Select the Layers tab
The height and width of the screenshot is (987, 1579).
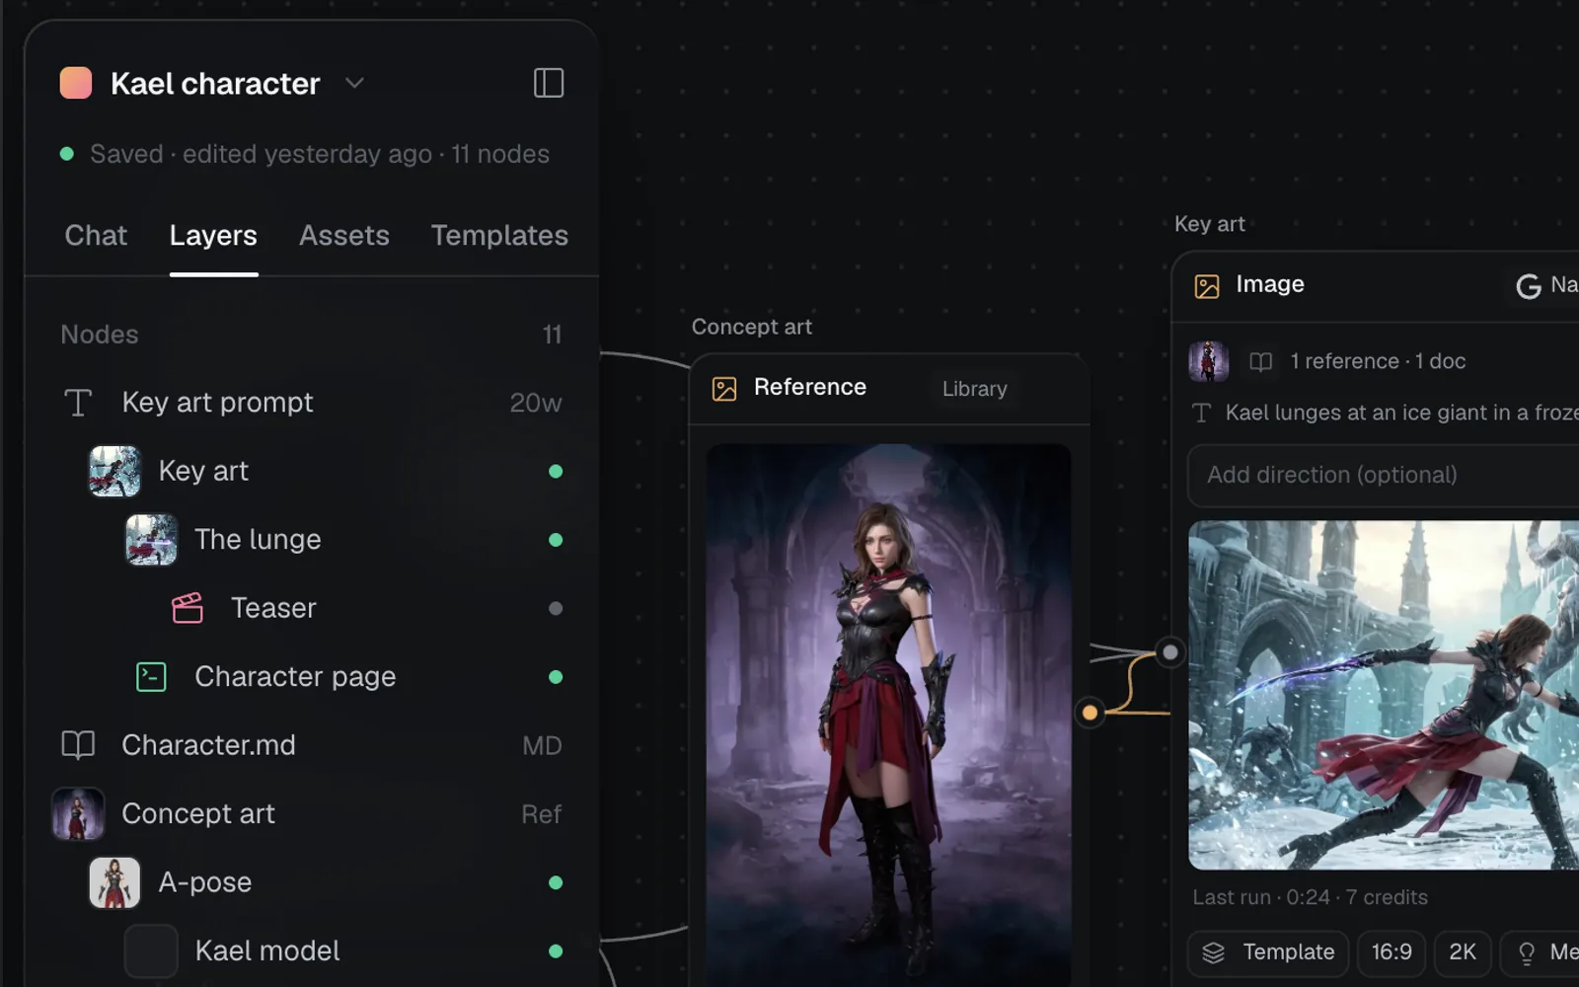213,235
